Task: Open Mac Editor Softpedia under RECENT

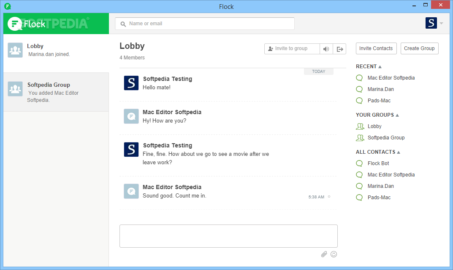Action: 391,78
